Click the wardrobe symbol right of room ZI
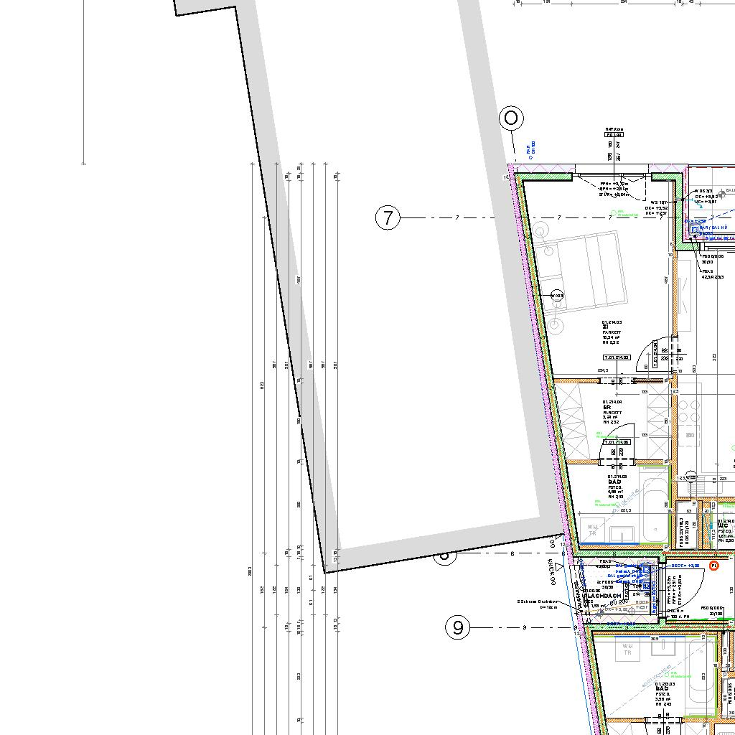Viewport: 735px width, 735px height. pos(684,295)
